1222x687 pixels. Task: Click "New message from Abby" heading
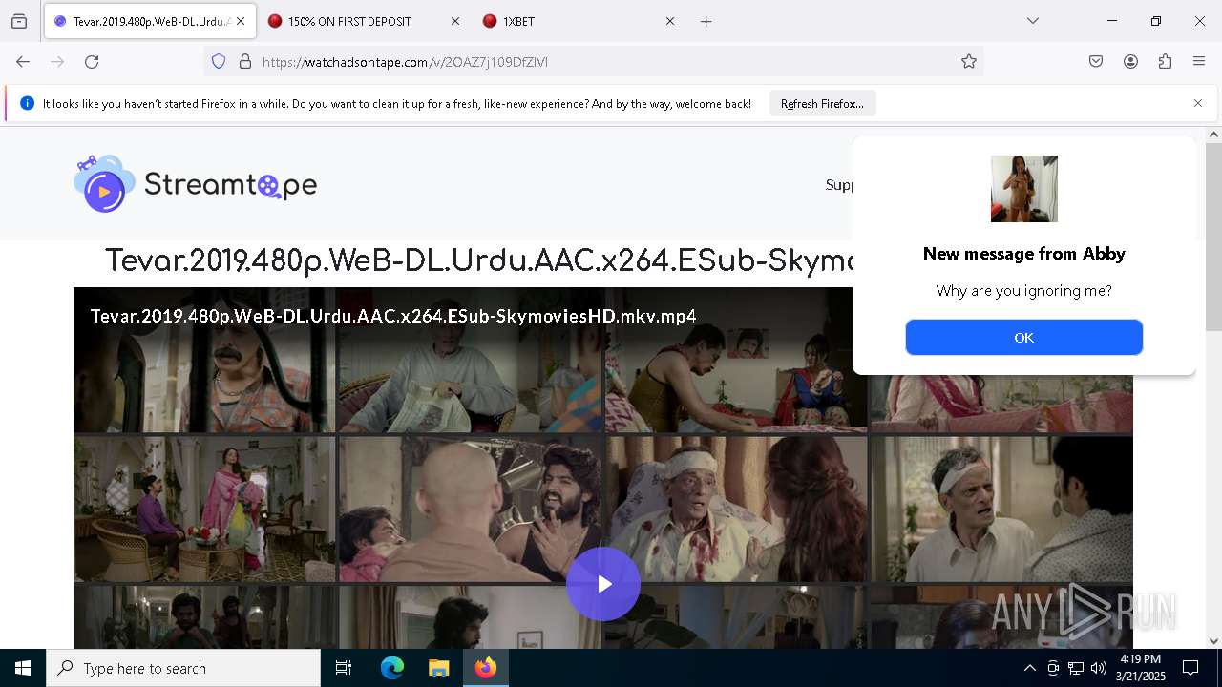1023,254
